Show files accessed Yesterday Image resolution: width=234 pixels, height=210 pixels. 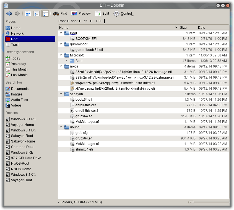[x=30, y=64]
